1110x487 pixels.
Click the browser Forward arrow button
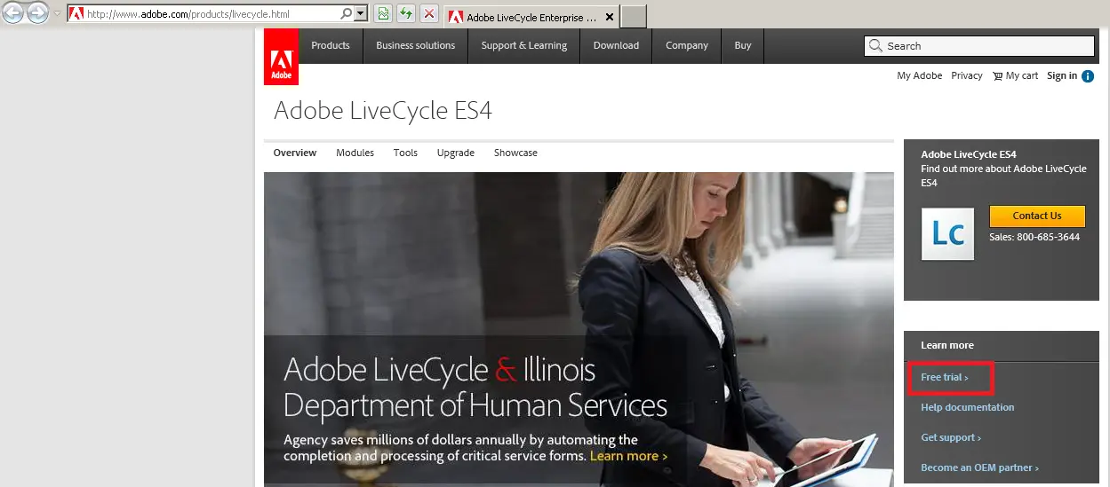(x=38, y=13)
